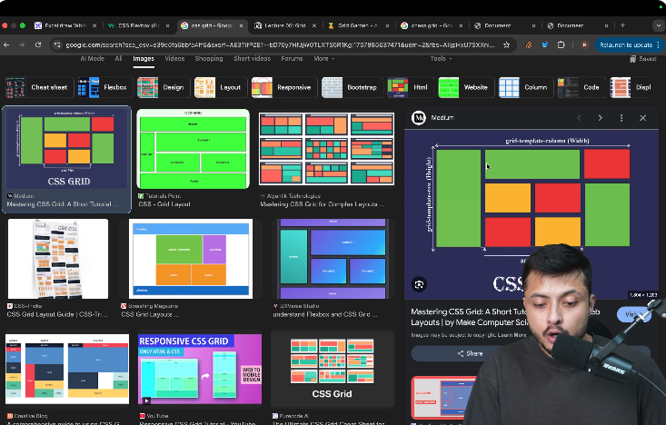The width and height of the screenshot is (666, 425).
Task: Filter images by Html chip
Action: point(410,87)
